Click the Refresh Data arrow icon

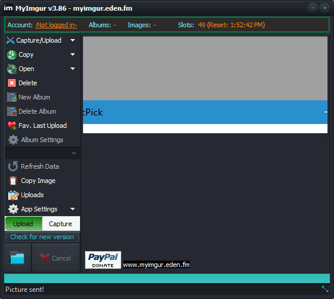point(13,166)
